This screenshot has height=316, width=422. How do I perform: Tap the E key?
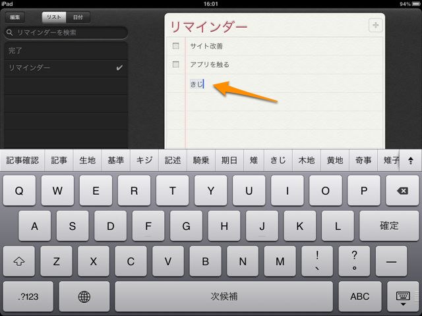(x=96, y=191)
